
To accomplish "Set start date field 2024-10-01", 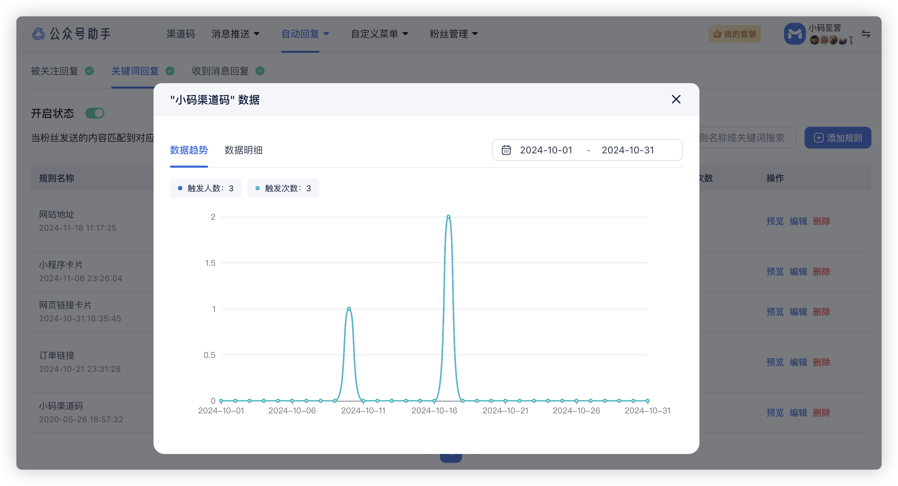I will 546,150.
